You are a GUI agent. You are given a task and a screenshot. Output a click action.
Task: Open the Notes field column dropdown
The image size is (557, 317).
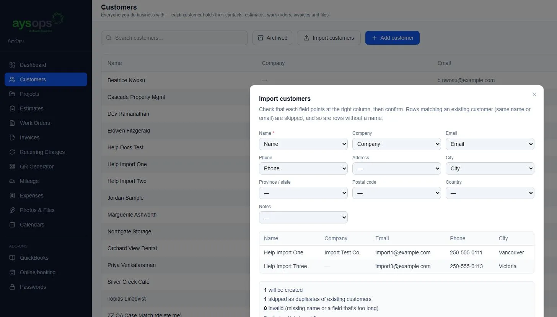(x=303, y=217)
